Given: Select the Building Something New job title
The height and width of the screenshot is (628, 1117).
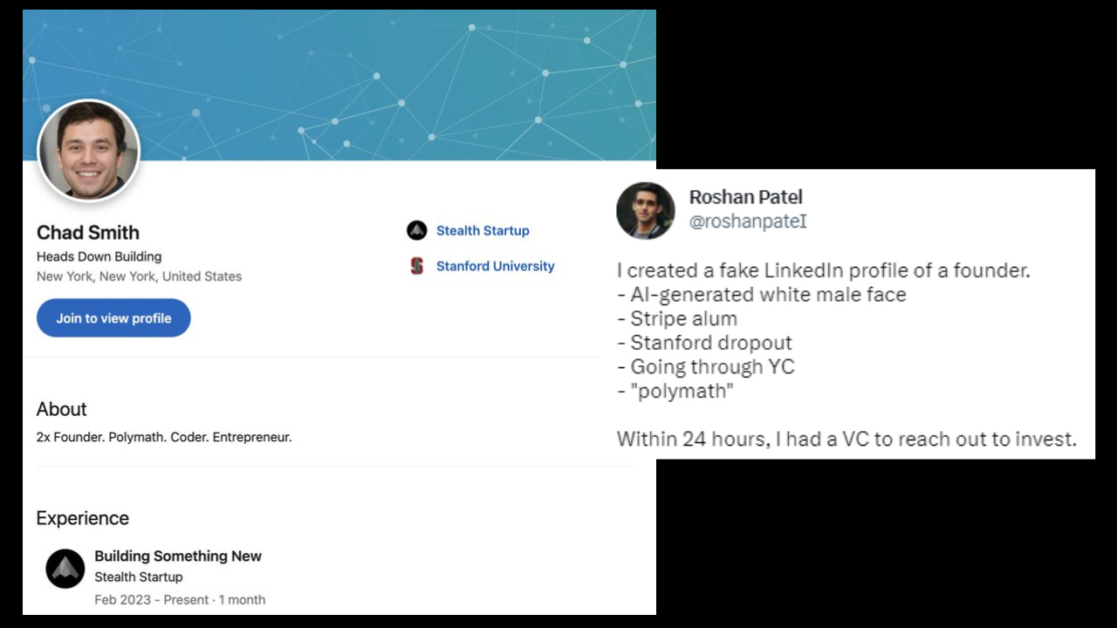Looking at the screenshot, I should 178,556.
